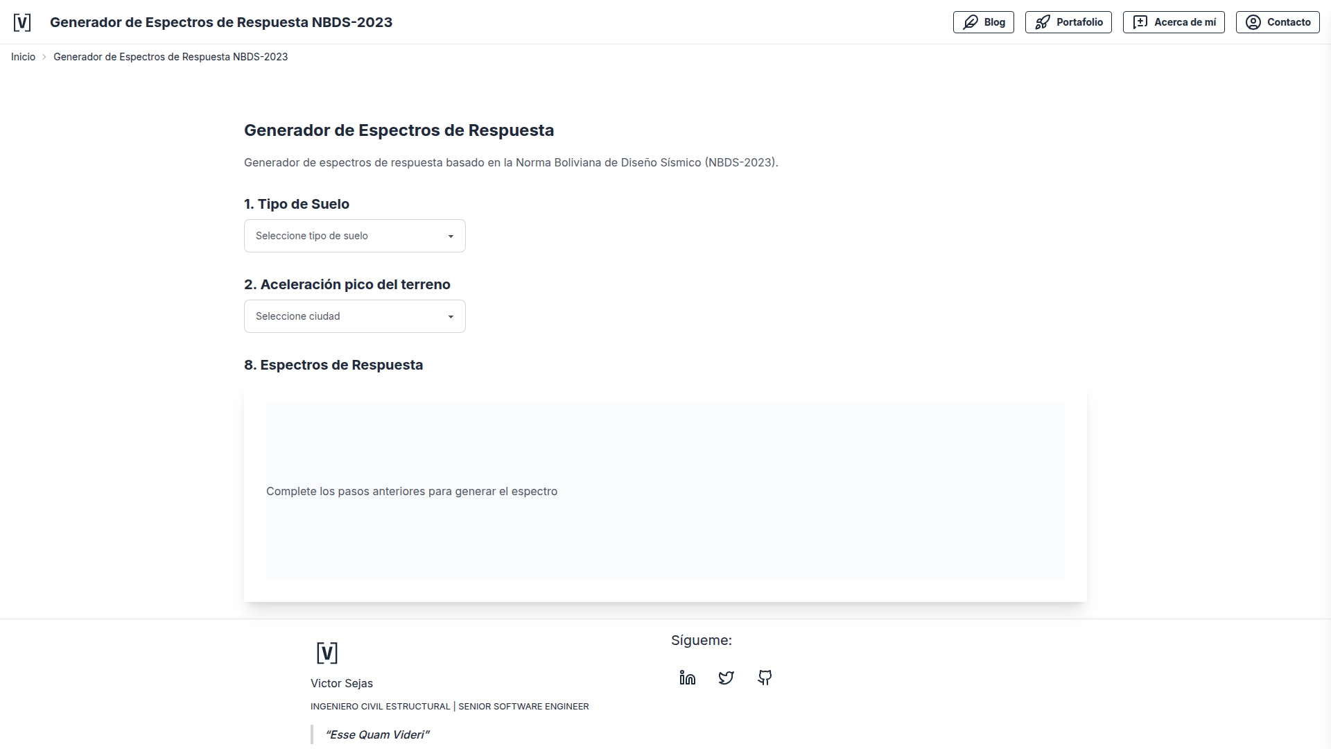1331x749 pixels.
Task: Click the 'Generador de Espectros de Respuesta NBDS-2023' header title
Action: pos(222,21)
